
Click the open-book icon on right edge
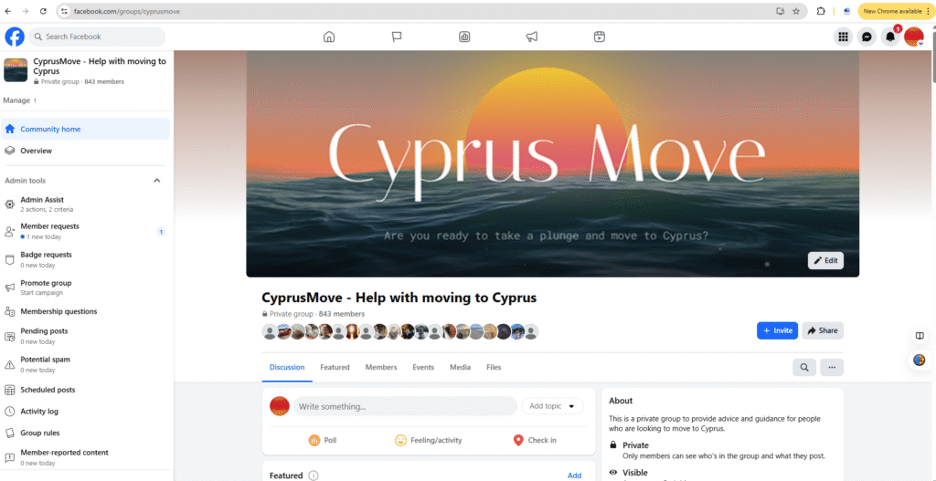coord(920,336)
